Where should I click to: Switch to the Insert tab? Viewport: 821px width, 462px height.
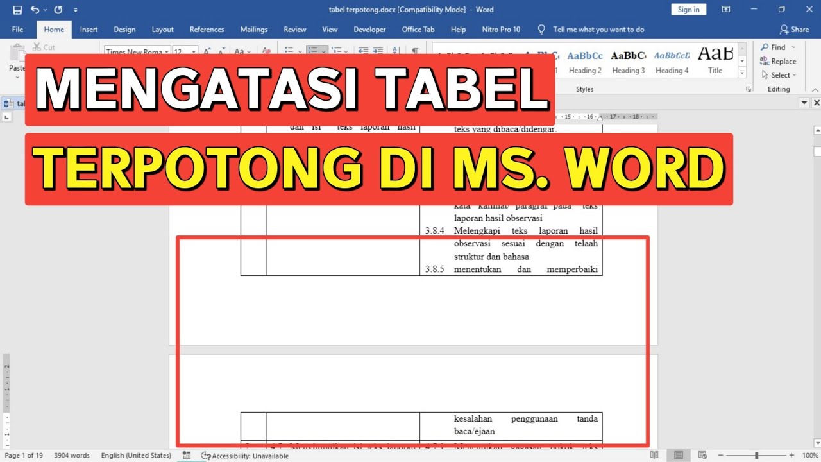pyautogui.click(x=89, y=30)
